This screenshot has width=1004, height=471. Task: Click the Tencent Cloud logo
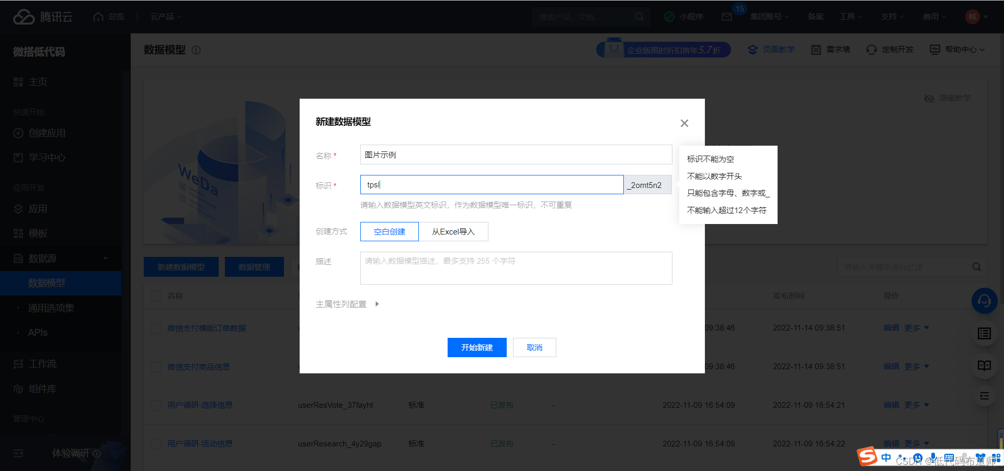(x=42, y=17)
